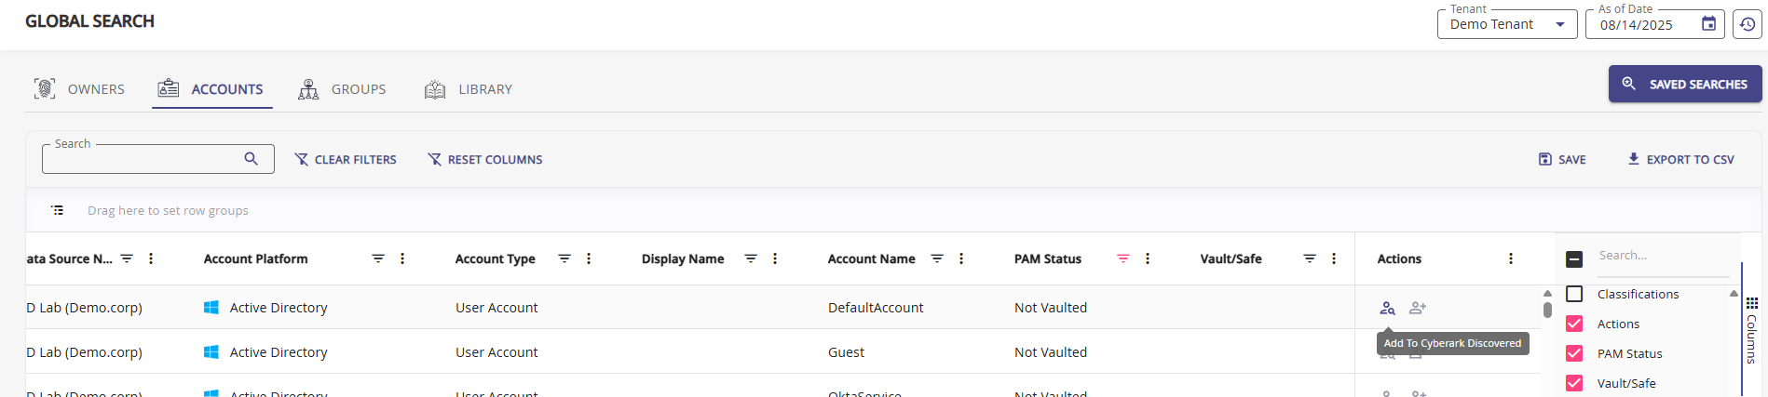Click the Search input field

(140, 159)
